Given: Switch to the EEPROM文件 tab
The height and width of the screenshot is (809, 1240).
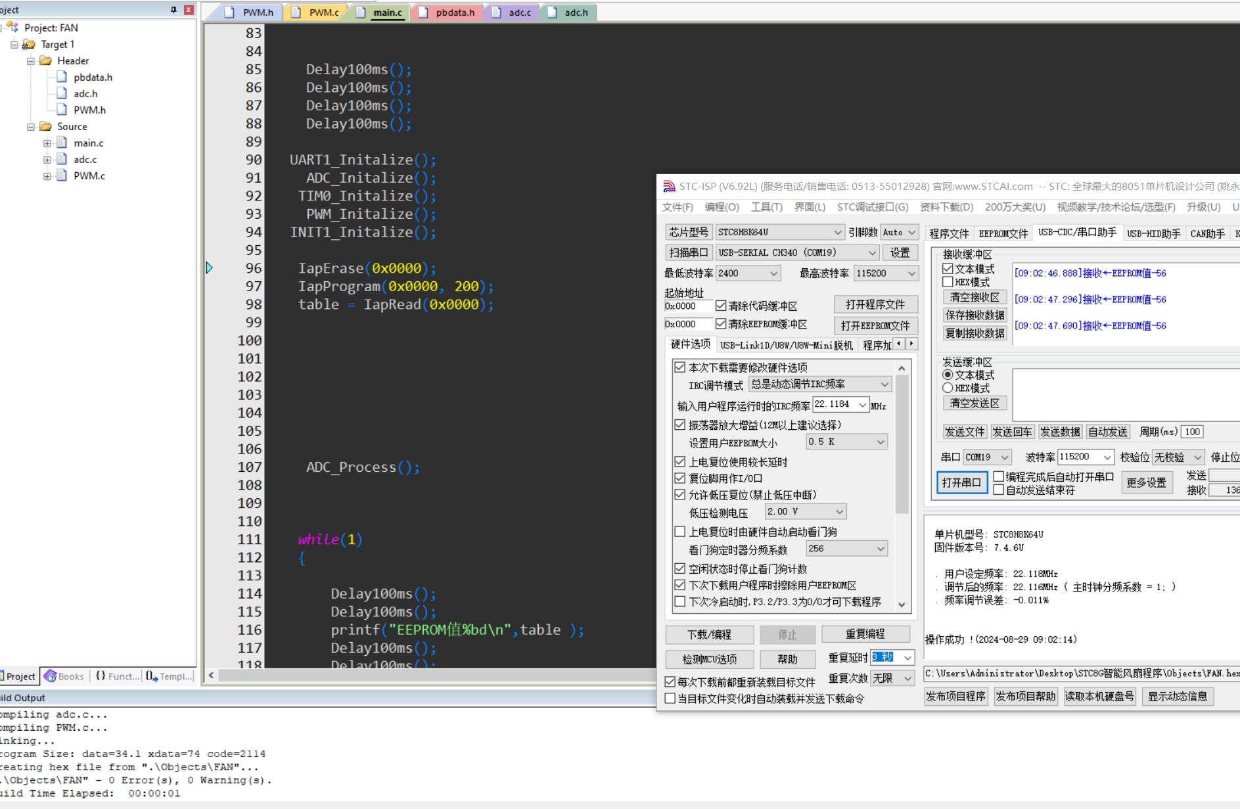Looking at the screenshot, I should click(1003, 234).
